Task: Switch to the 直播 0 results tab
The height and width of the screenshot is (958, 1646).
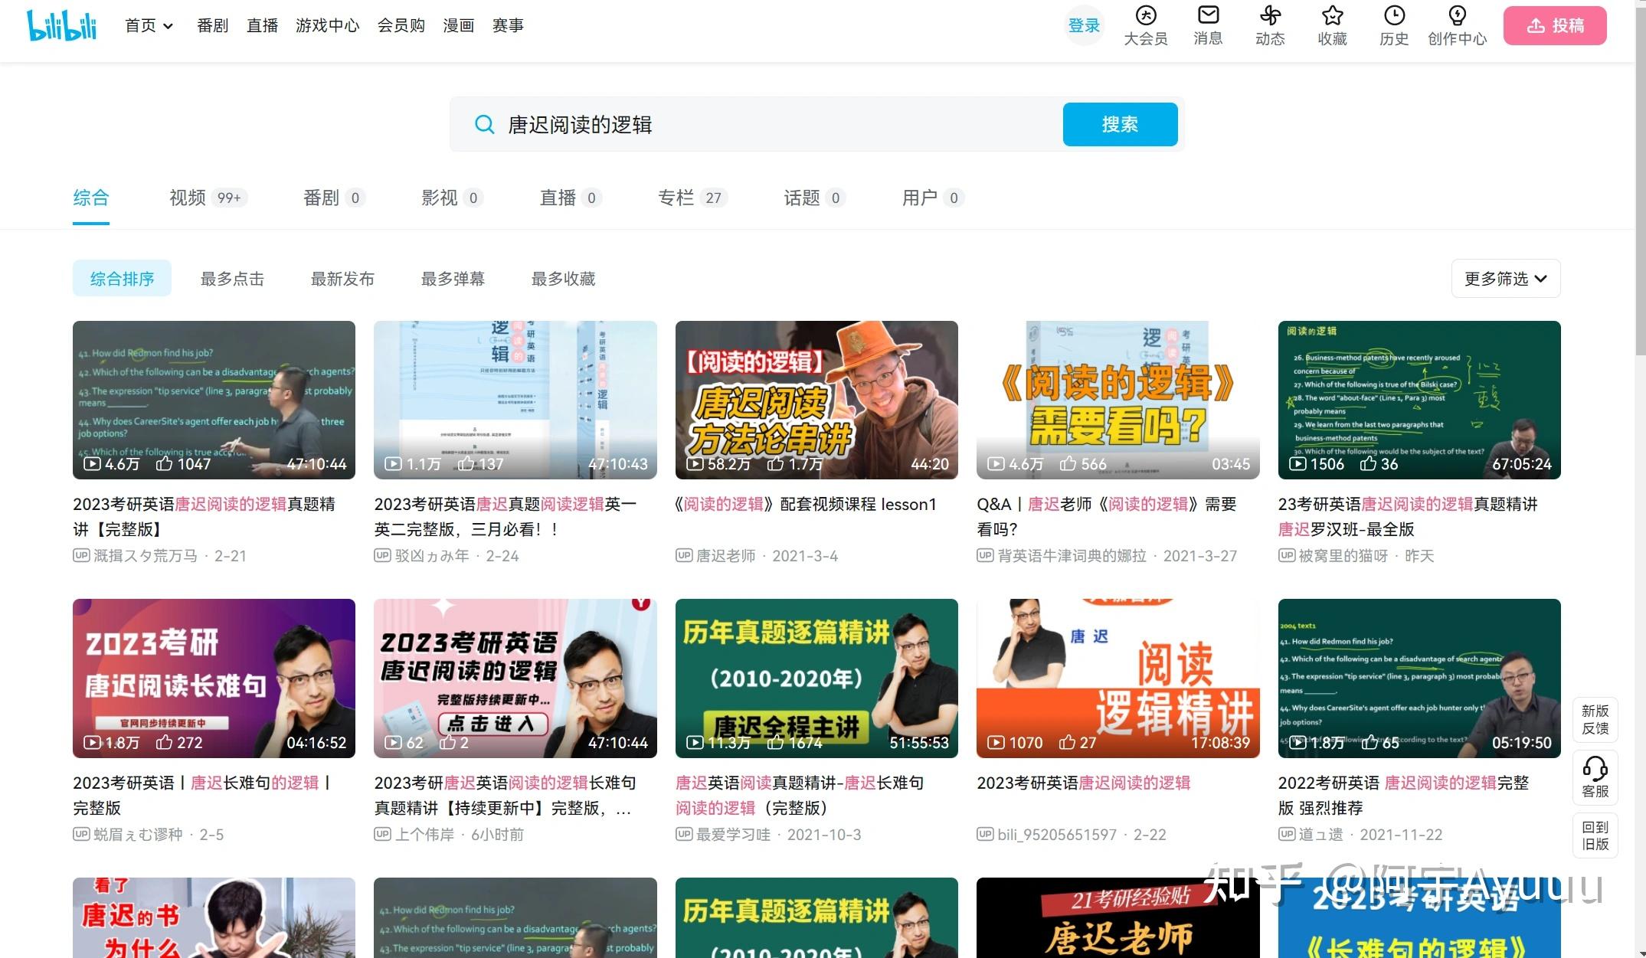Action: coord(571,198)
